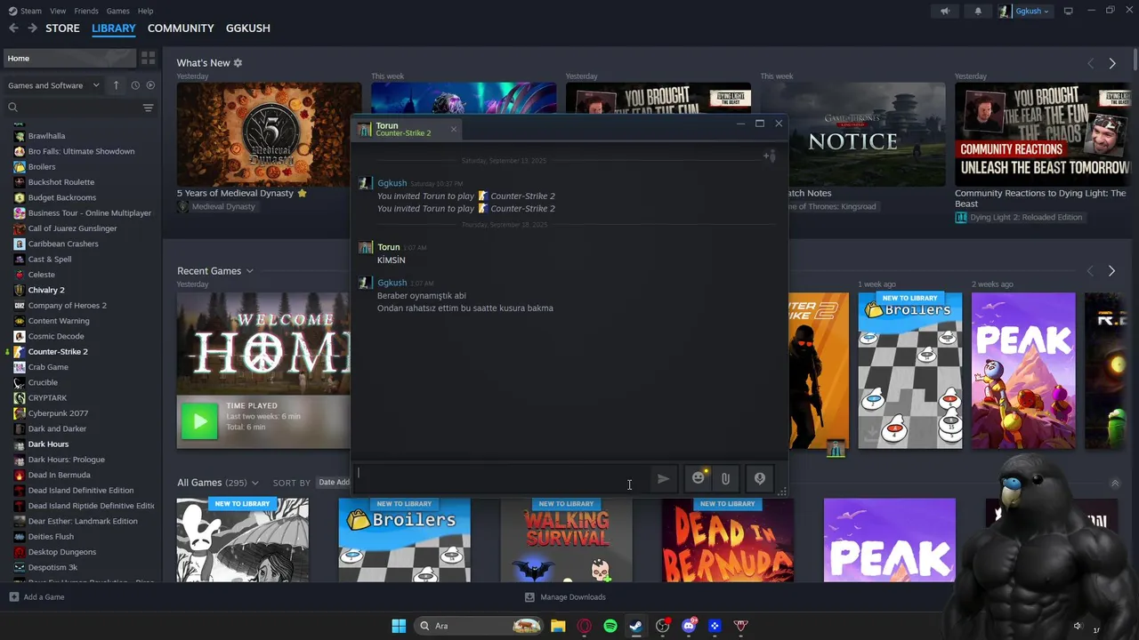Select Buckshot Roulette in the game list

61,182
